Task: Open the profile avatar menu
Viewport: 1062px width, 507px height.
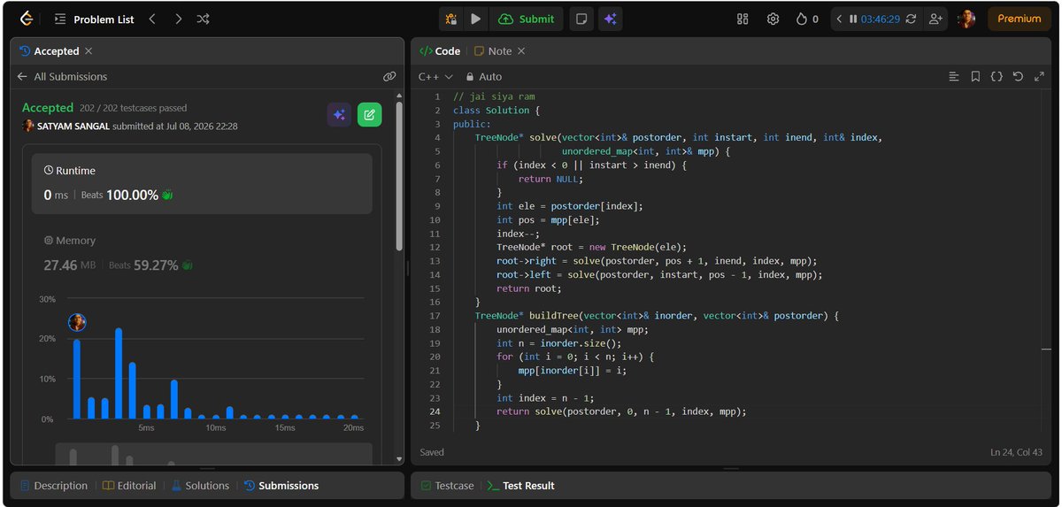Action: 966,19
